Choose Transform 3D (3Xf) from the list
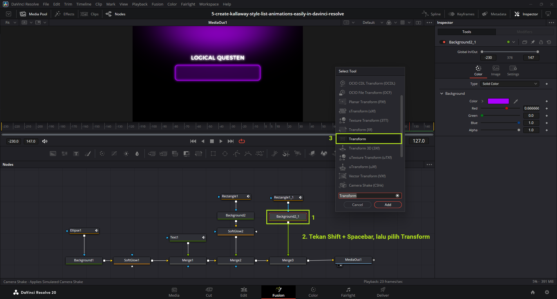 [364, 148]
